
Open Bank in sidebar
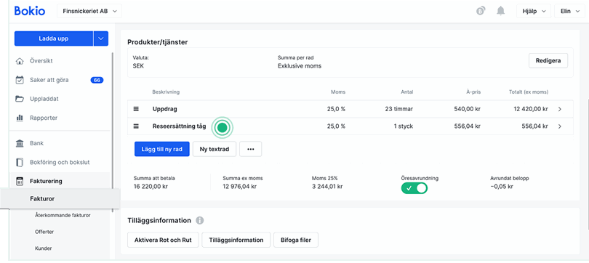pyautogui.click(x=37, y=143)
